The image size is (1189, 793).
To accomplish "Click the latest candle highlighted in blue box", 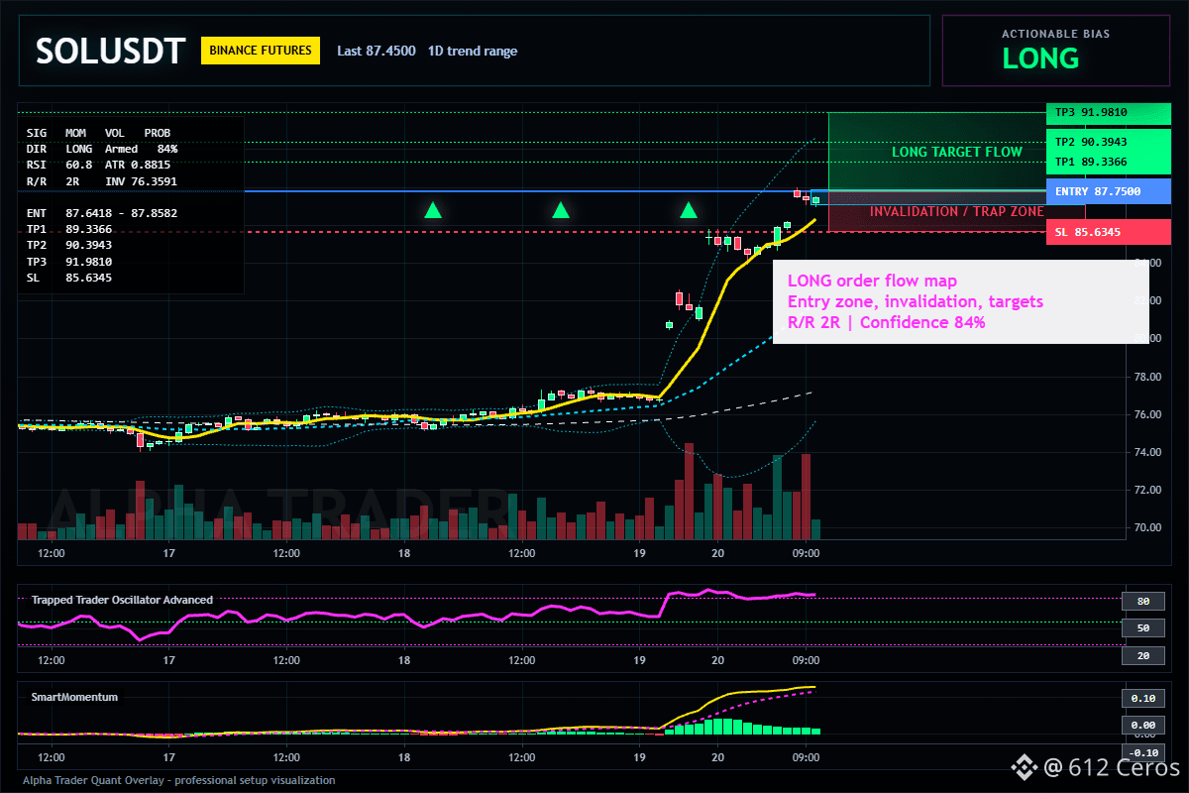I will click(815, 198).
